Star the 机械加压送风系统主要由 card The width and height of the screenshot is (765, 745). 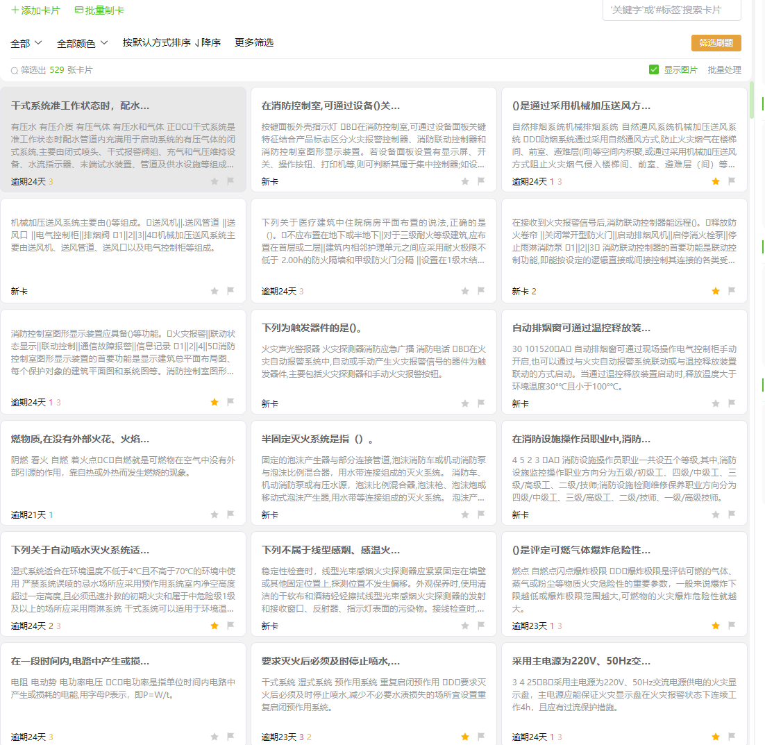point(215,292)
